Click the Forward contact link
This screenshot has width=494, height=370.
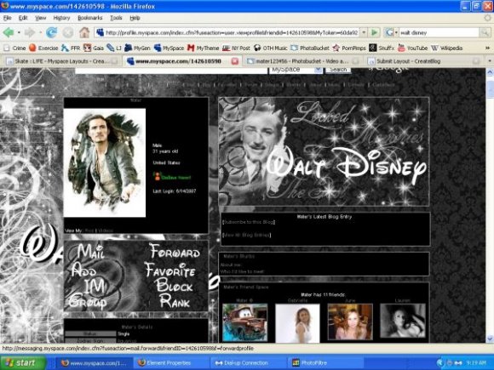pyautogui.click(x=175, y=252)
